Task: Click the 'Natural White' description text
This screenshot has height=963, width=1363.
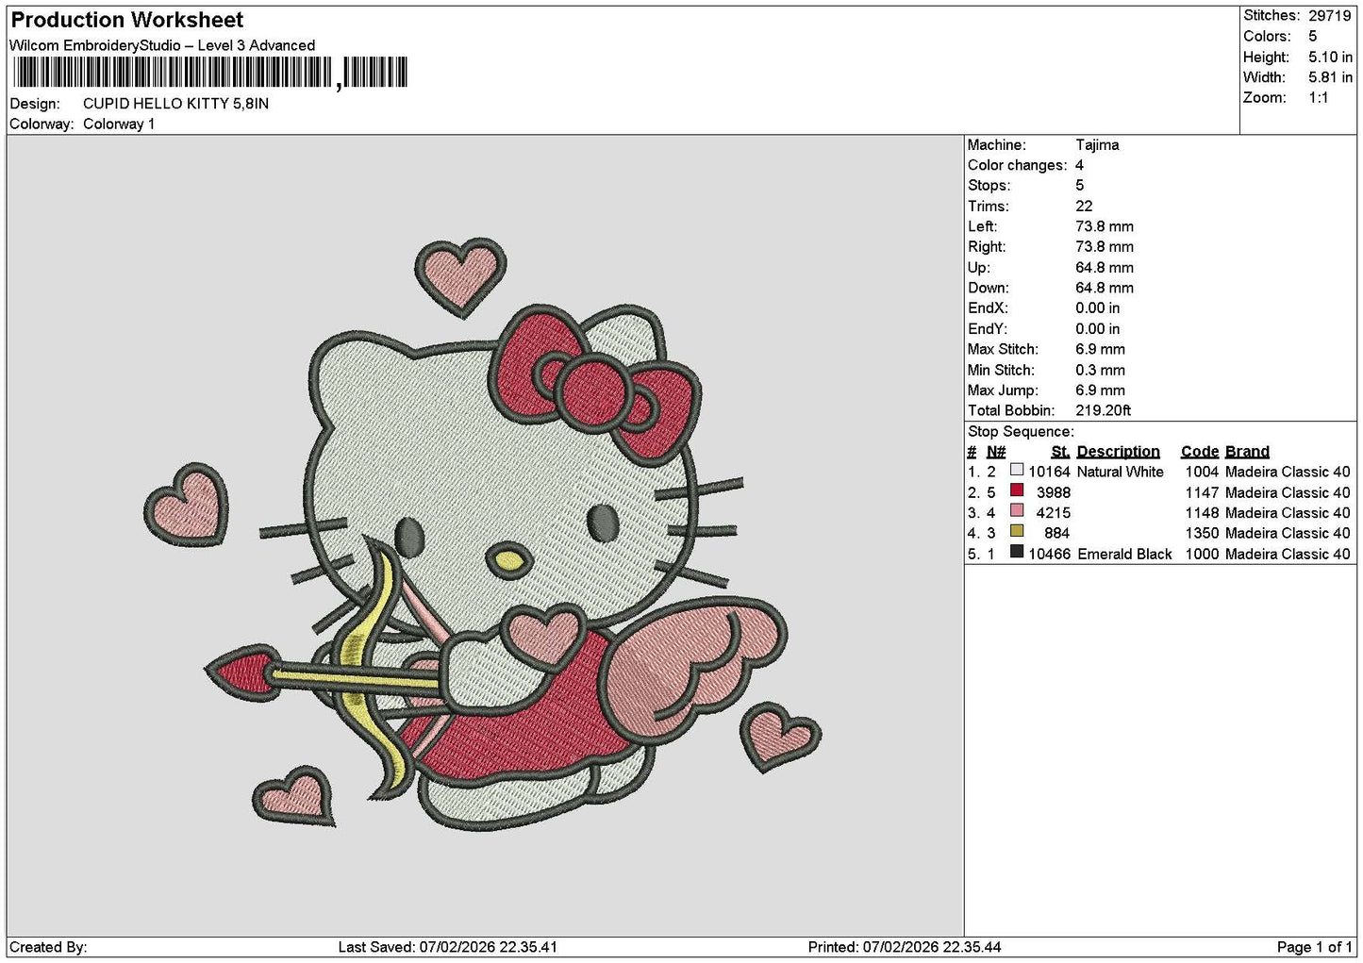Action: coord(1120,472)
